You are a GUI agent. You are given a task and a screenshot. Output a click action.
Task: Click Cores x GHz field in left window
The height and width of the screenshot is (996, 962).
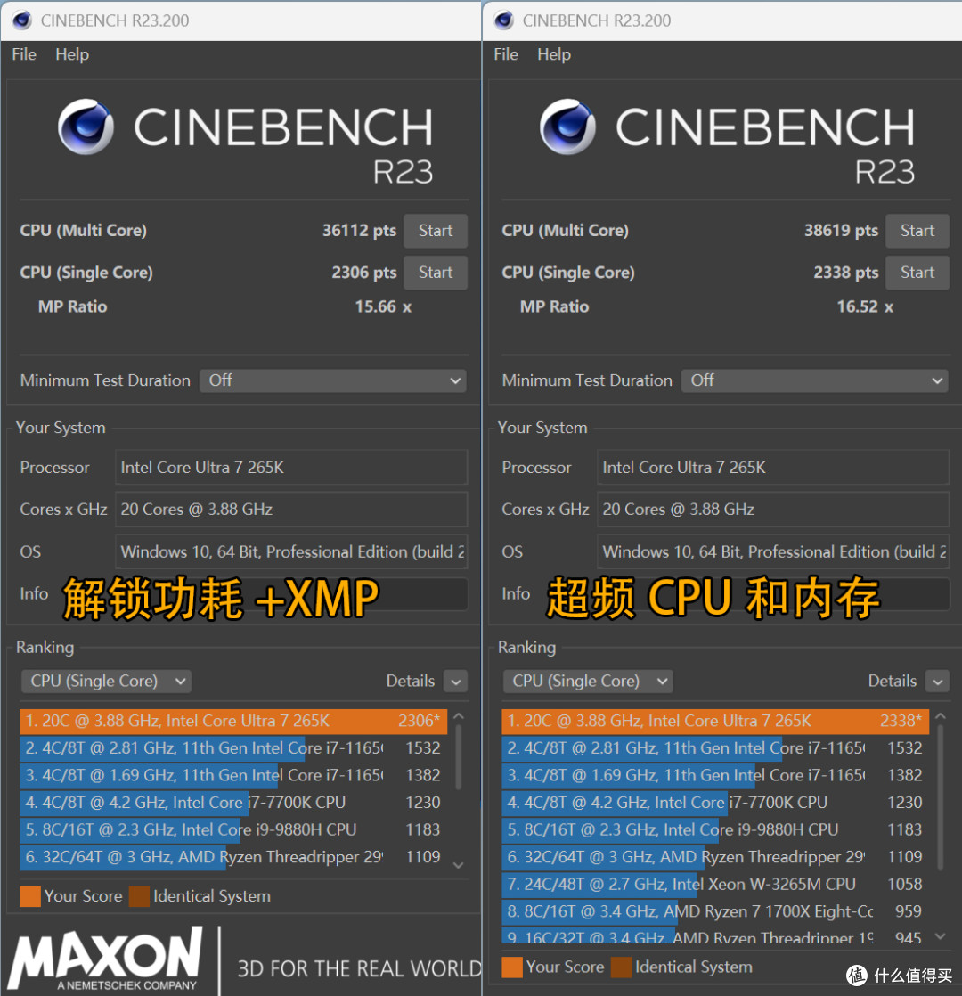coord(291,510)
